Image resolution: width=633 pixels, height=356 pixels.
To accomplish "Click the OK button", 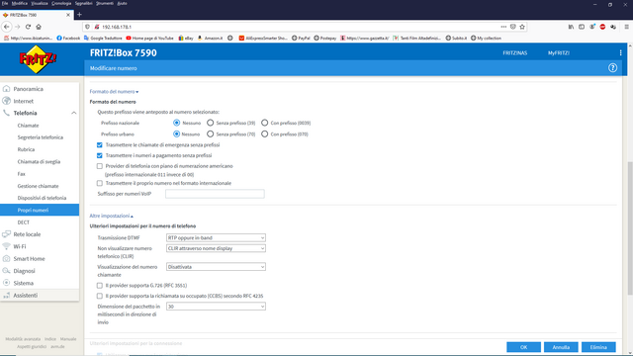I will point(523,347).
